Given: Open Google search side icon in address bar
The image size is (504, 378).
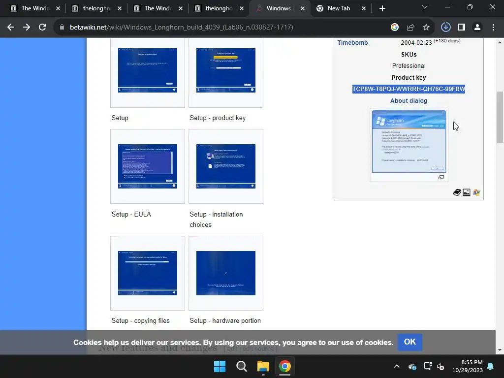Looking at the screenshot, I should click(x=395, y=28).
